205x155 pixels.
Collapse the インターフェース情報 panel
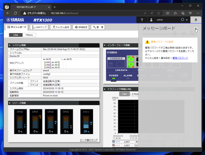(x=105, y=45)
